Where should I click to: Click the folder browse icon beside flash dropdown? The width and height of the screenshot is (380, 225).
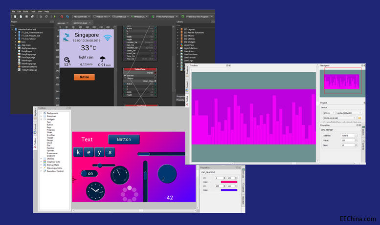(359, 118)
